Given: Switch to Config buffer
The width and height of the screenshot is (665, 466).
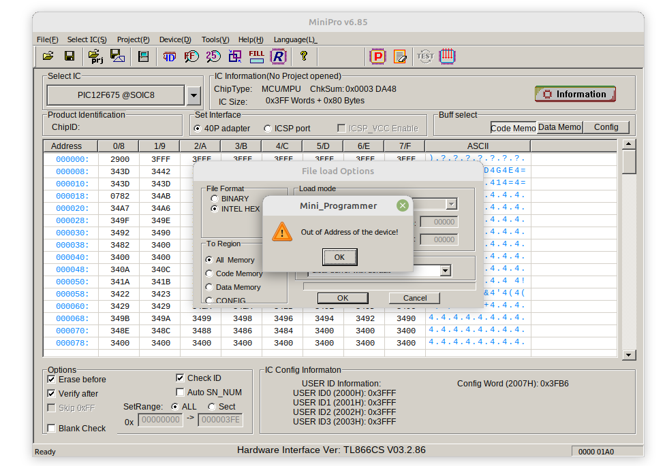Looking at the screenshot, I should coord(606,127).
